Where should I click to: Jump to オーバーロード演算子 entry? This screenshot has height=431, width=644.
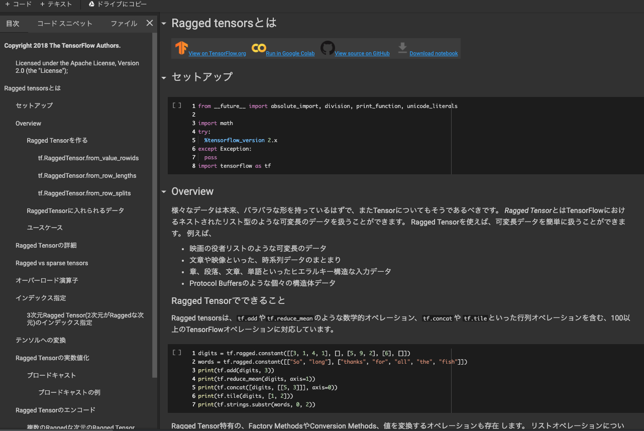[x=47, y=281]
